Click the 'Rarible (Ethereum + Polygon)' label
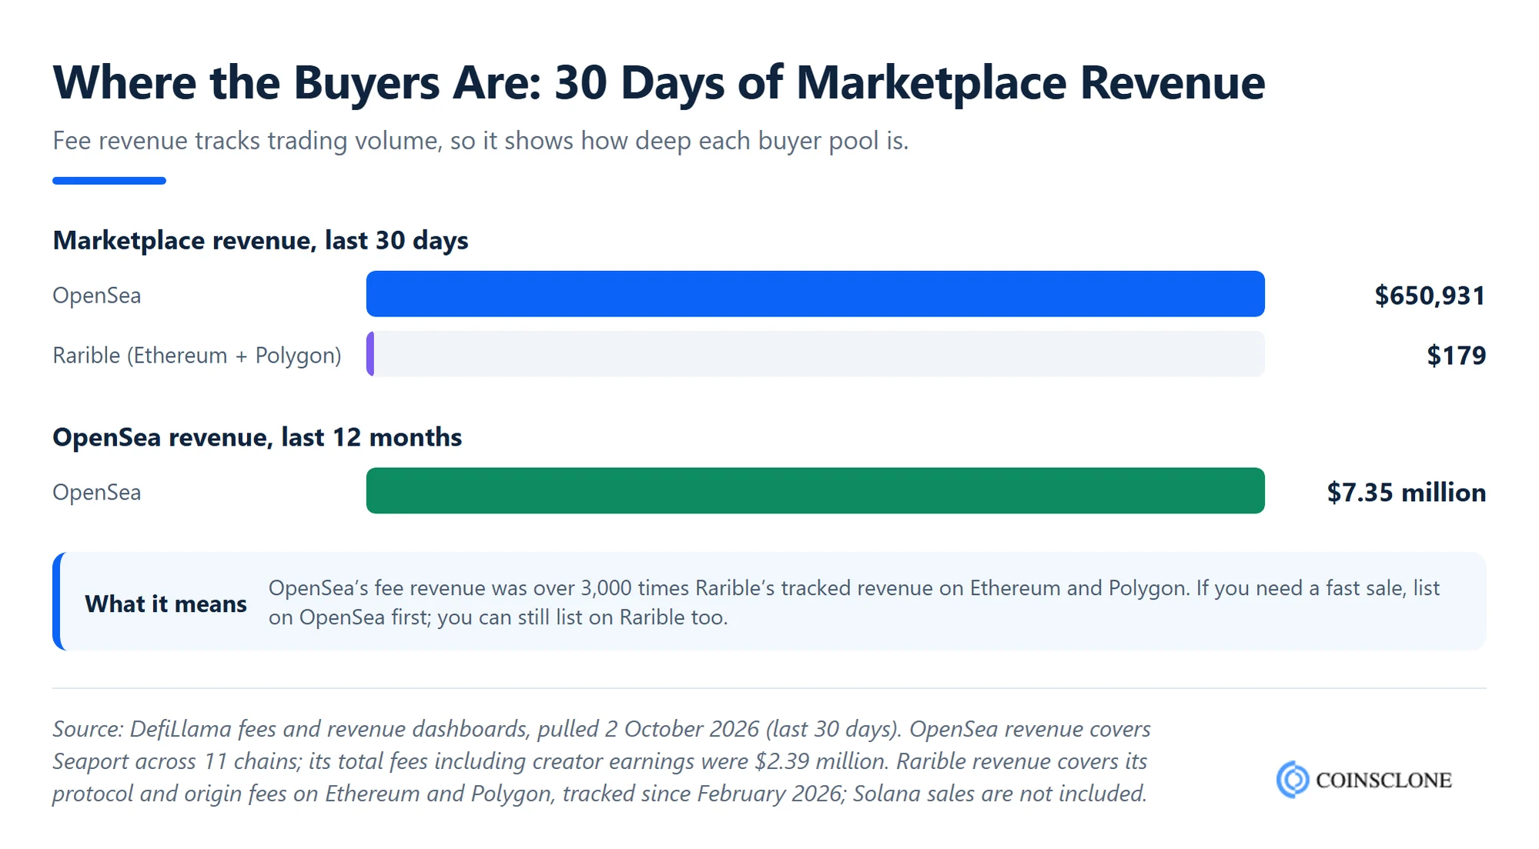 197,356
